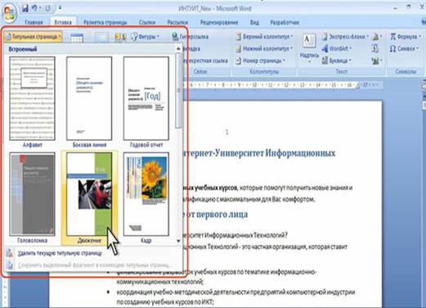Open the Рассылки tab

click(x=177, y=22)
